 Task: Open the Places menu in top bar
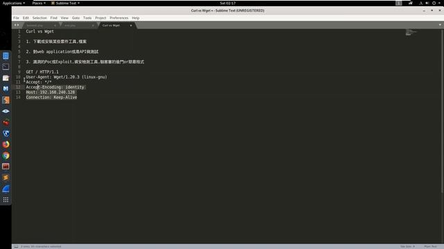[x=39, y=3]
